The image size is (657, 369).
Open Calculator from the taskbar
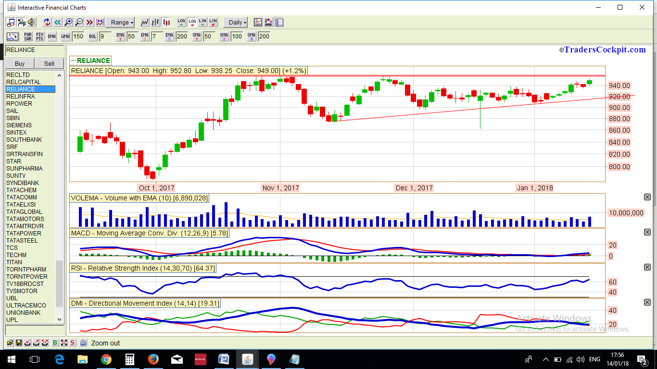coord(129,359)
